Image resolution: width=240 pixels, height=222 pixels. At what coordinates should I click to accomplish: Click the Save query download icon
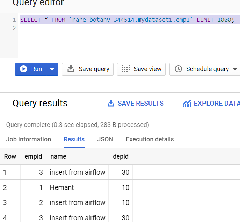click(71, 69)
